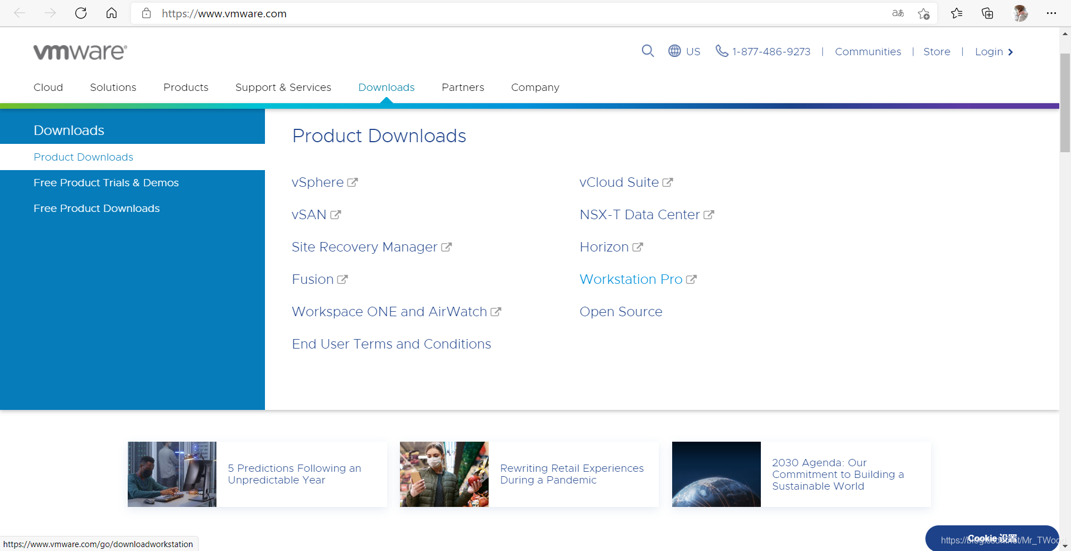Open Rewriting Retail Experiences article image
Image resolution: width=1071 pixels, height=551 pixels.
pyautogui.click(x=444, y=474)
